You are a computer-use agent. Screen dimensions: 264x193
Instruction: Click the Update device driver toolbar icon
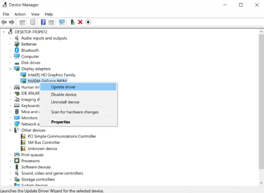[72, 22]
